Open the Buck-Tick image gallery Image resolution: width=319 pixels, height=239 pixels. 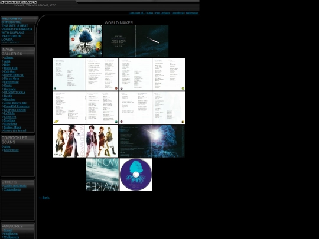11,68
